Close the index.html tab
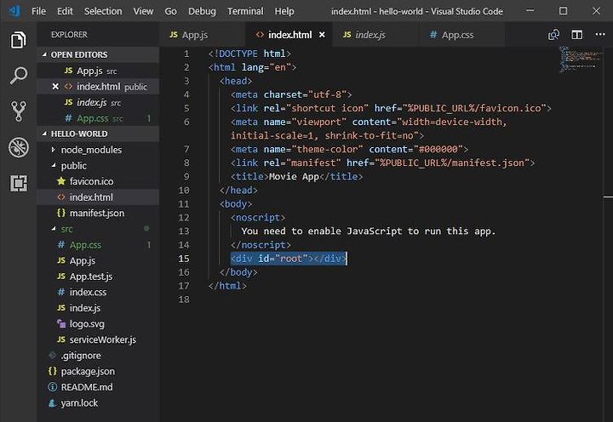This screenshot has width=613, height=422. 322,35
